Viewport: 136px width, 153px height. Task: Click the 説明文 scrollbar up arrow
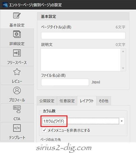click(123, 51)
